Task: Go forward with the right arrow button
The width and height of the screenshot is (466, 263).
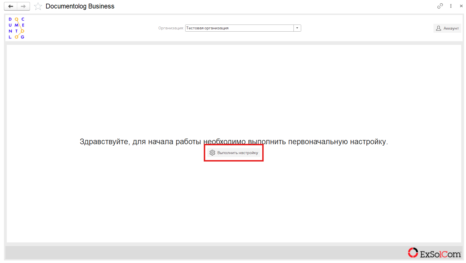Action: [23, 6]
